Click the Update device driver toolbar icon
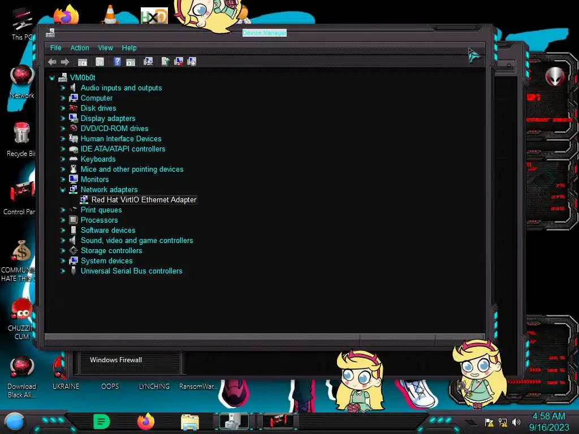This screenshot has width=579, height=434. 166,62
